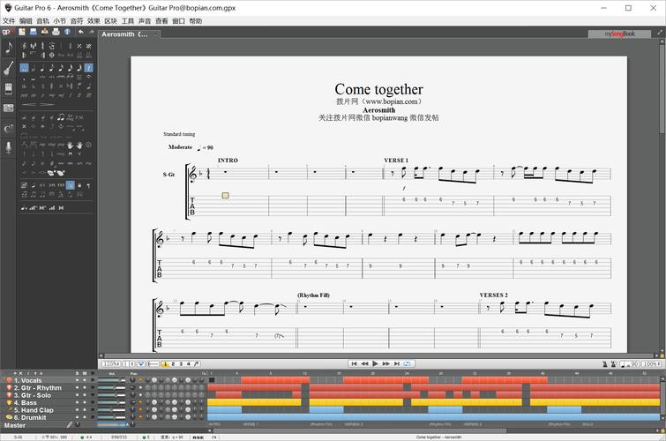The image size is (666, 441).
Task: Toggle solo on Vocals track
Action: pos(77,381)
